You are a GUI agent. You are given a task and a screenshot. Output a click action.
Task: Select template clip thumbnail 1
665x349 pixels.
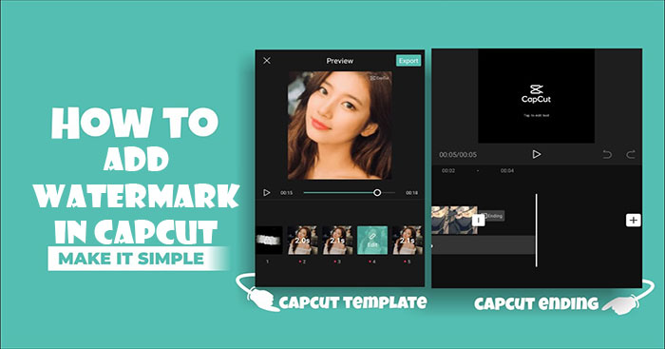[x=269, y=241]
